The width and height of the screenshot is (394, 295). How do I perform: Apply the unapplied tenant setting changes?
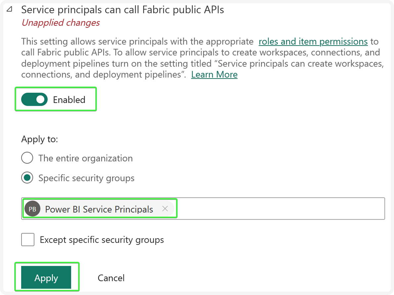(47, 277)
